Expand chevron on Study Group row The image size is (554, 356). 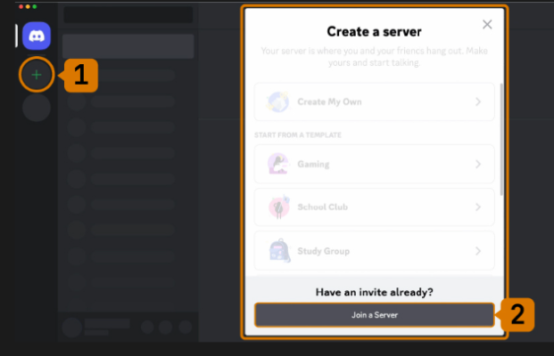(x=478, y=251)
